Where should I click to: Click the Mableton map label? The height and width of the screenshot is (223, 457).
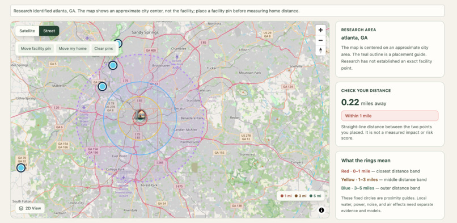(60, 86)
